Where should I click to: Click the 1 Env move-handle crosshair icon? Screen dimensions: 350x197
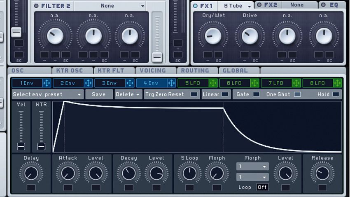[x=47, y=83]
